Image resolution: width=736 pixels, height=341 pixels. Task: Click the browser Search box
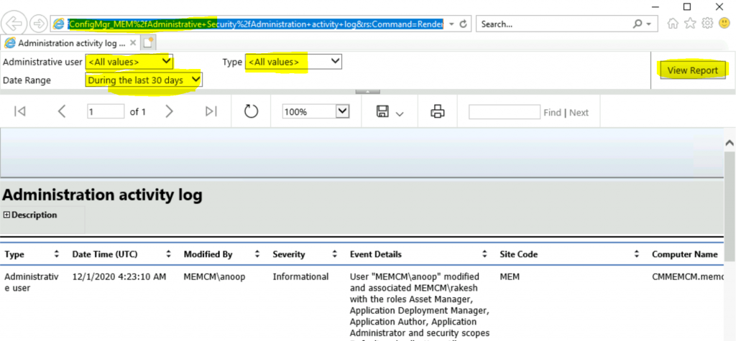tap(553, 24)
